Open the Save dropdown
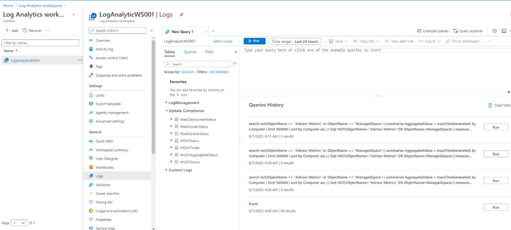This screenshot has width=511, height=230. click(x=339, y=41)
